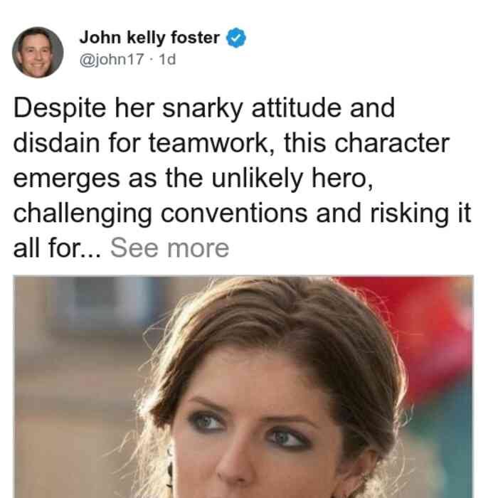
Task: Click the post text starting with Despite
Action: pyautogui.click(x=242, y=178)
